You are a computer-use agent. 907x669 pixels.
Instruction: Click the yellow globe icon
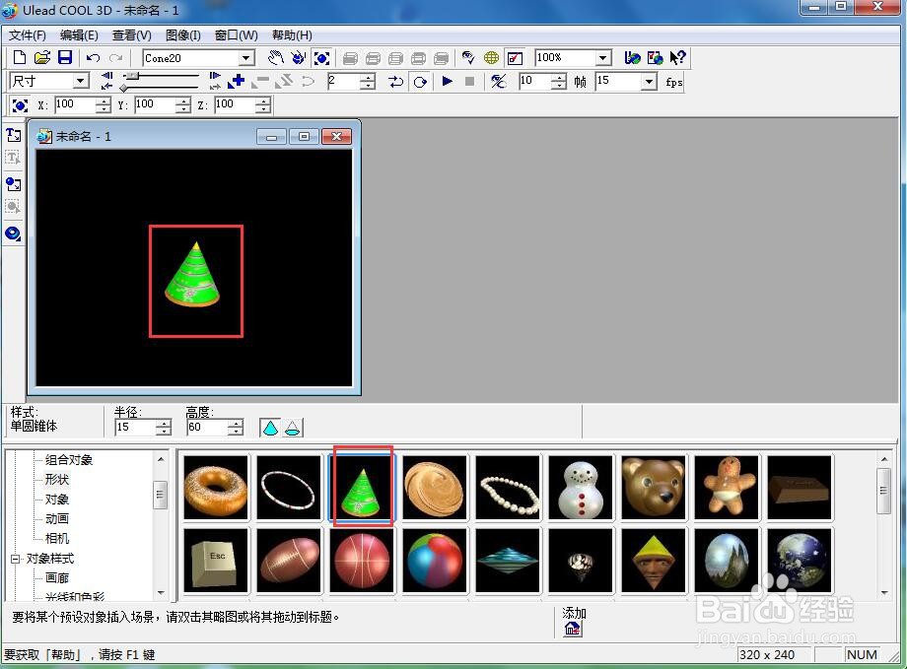(x=491, y=58)
